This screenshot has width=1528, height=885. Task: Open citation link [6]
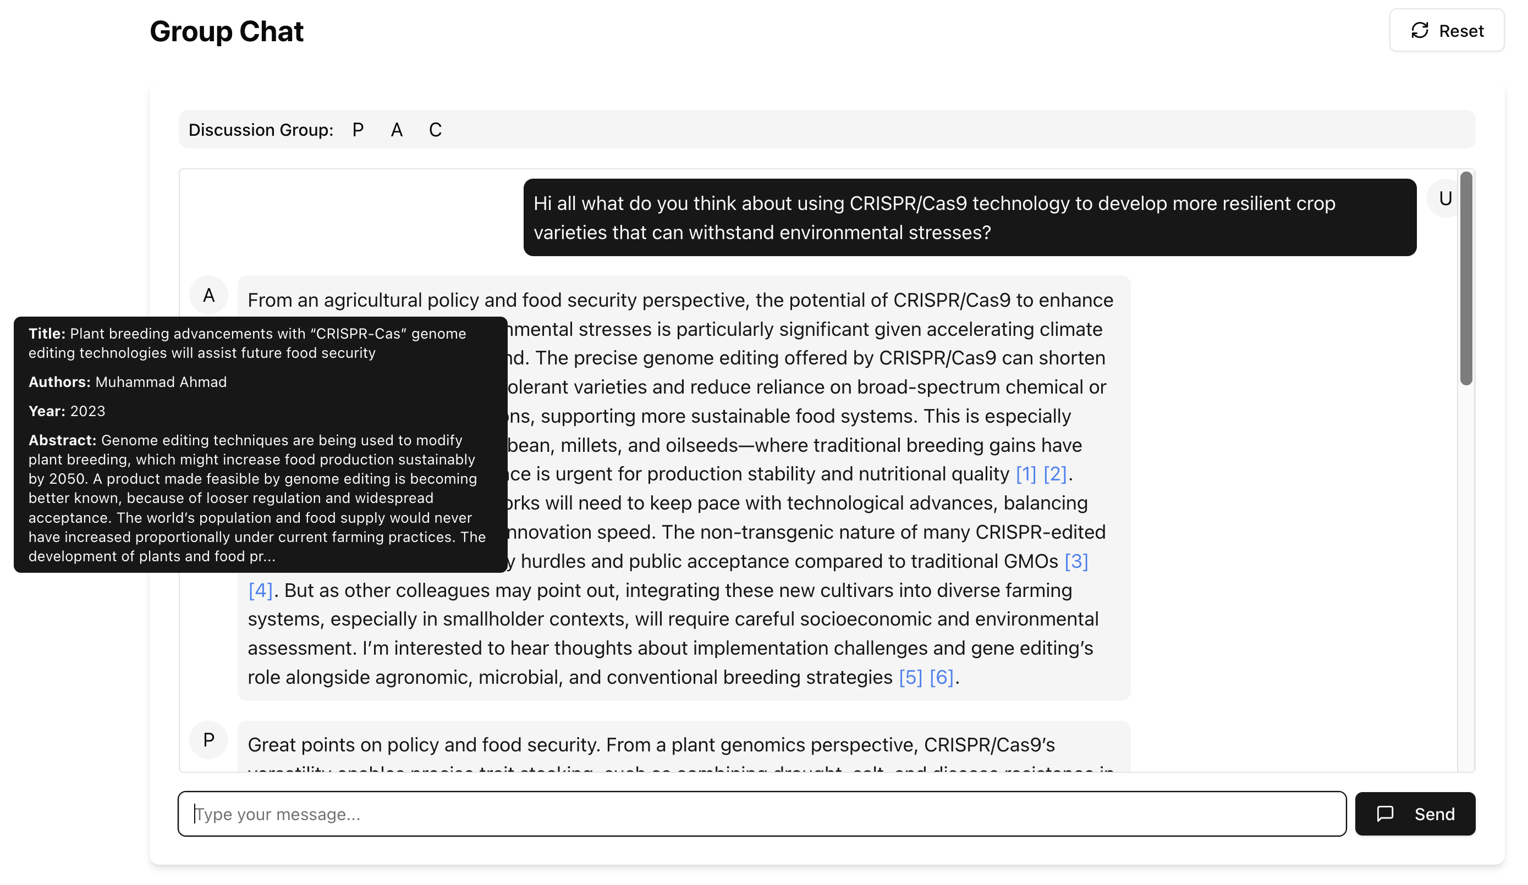coord(941,677)
